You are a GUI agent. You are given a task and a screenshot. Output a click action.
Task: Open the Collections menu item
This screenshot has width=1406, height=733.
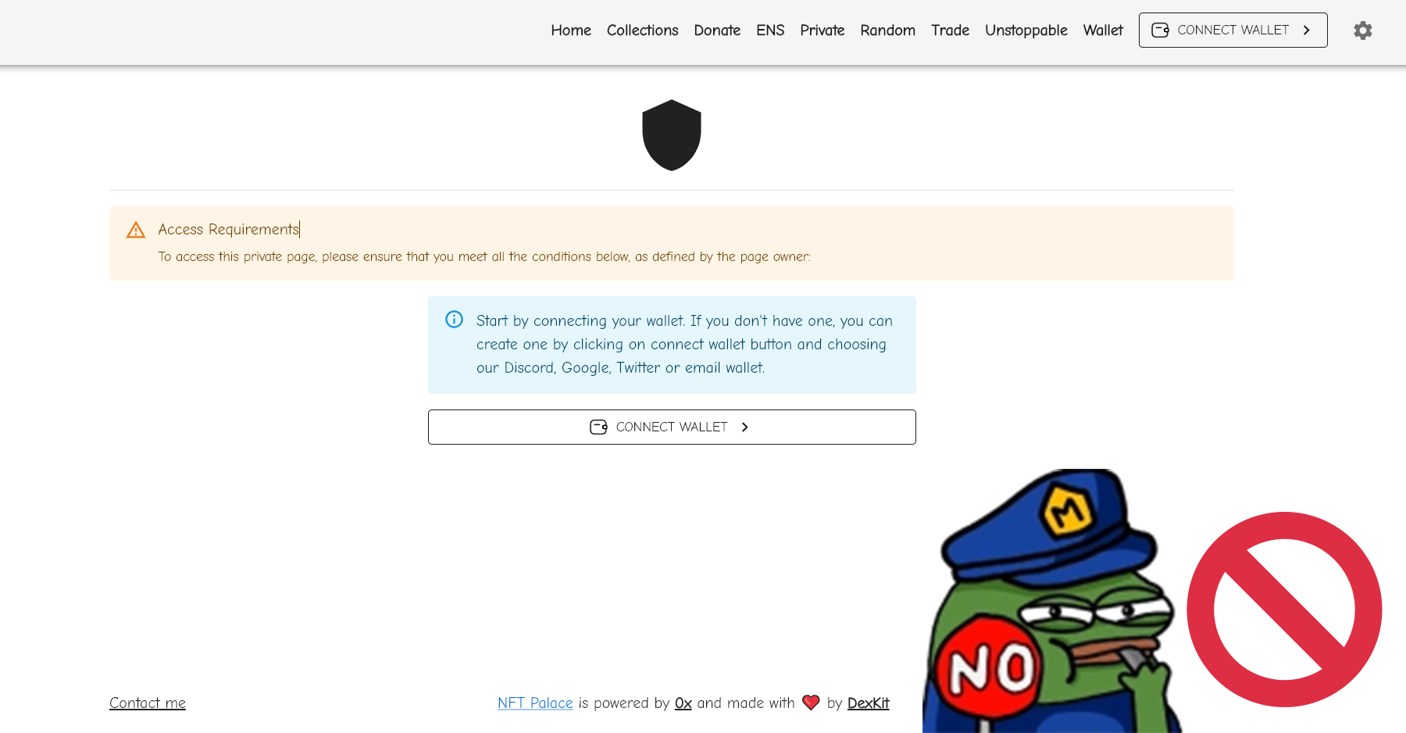click(642, 30)
